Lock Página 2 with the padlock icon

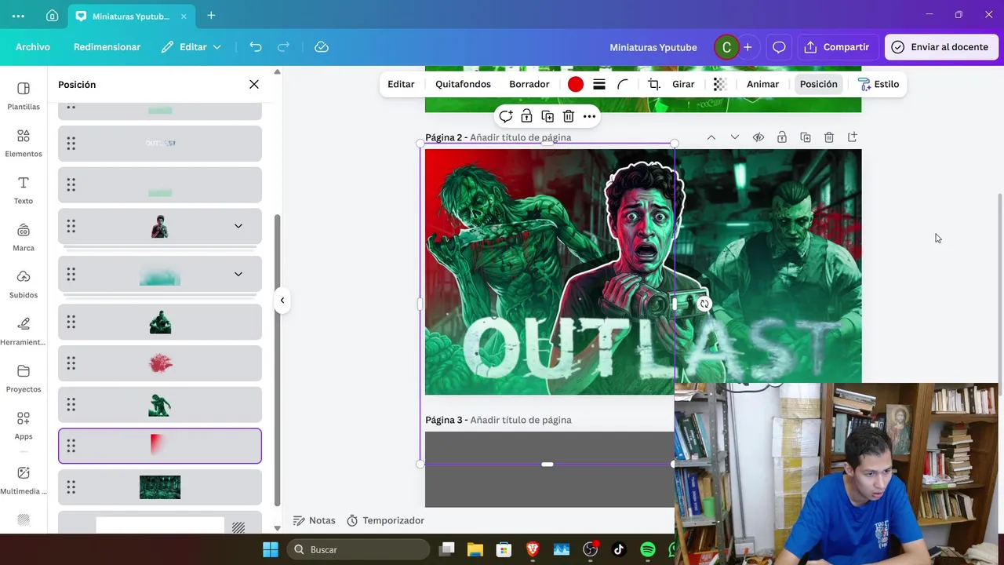[x=782, y=137]
